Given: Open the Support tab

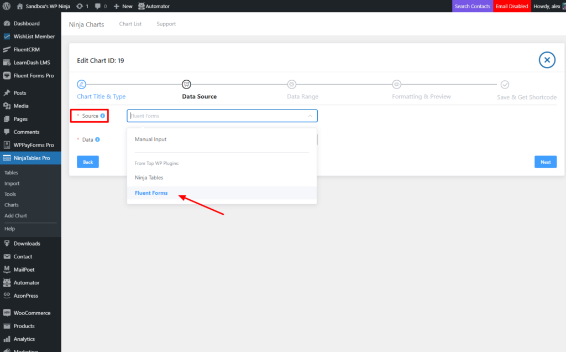Looking at the screenshot, I should tap(166, 24).
